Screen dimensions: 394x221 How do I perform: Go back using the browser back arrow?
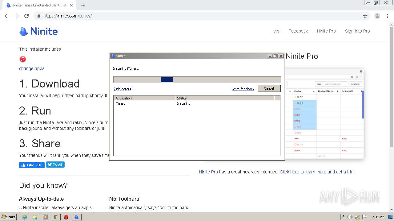pyautogui.click(x=7, y=16)
